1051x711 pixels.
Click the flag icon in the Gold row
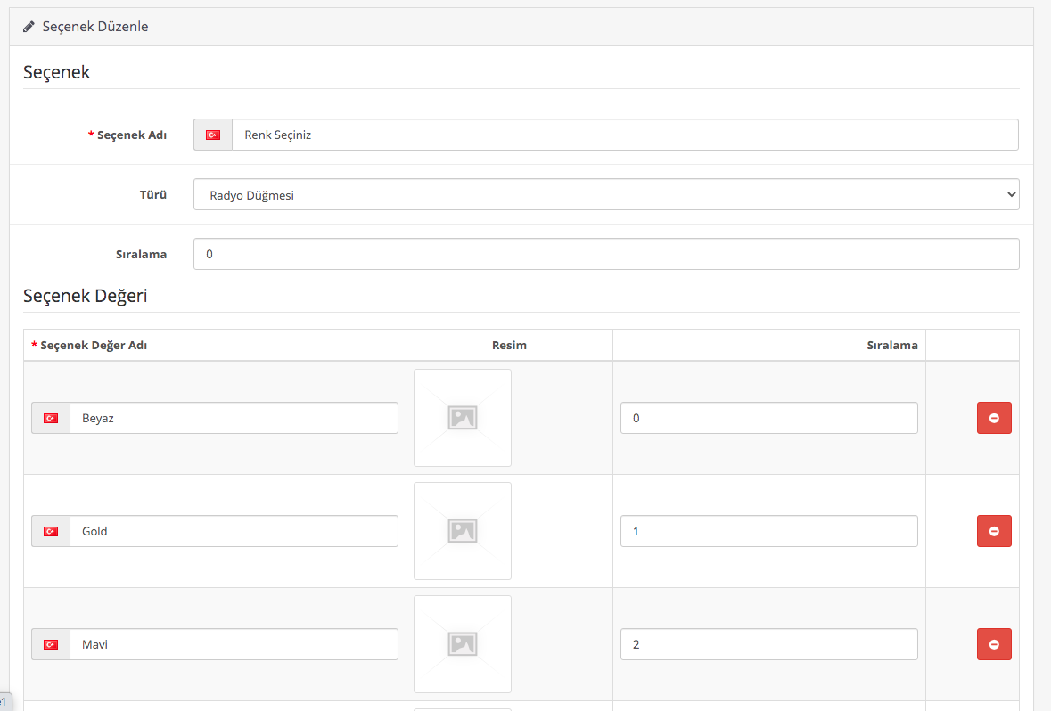(51, 531)
